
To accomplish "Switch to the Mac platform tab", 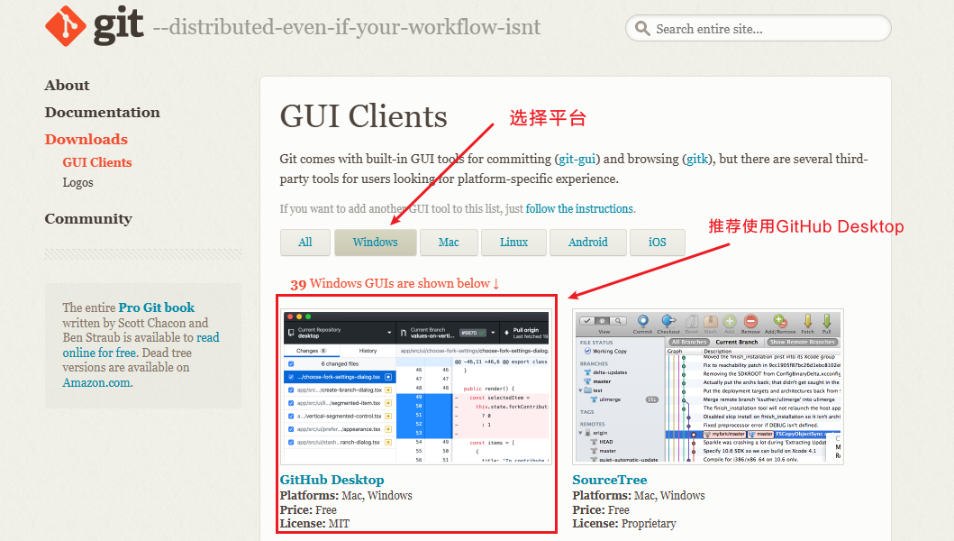I will [449, 243].
